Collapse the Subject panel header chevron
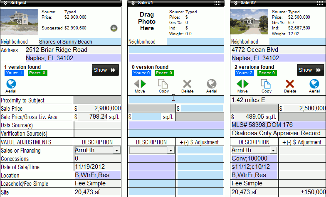 point(5,2)
